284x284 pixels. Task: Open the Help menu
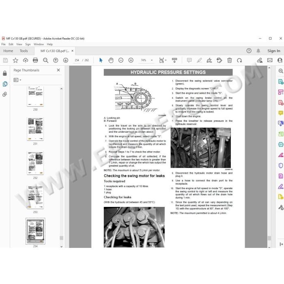coord(49,44)
